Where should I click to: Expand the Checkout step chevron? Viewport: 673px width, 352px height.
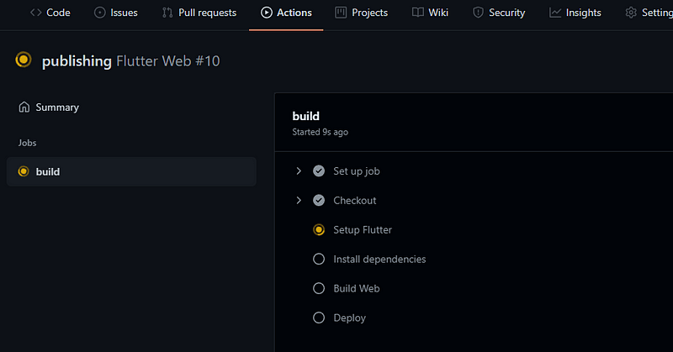[x=299, y=200]
